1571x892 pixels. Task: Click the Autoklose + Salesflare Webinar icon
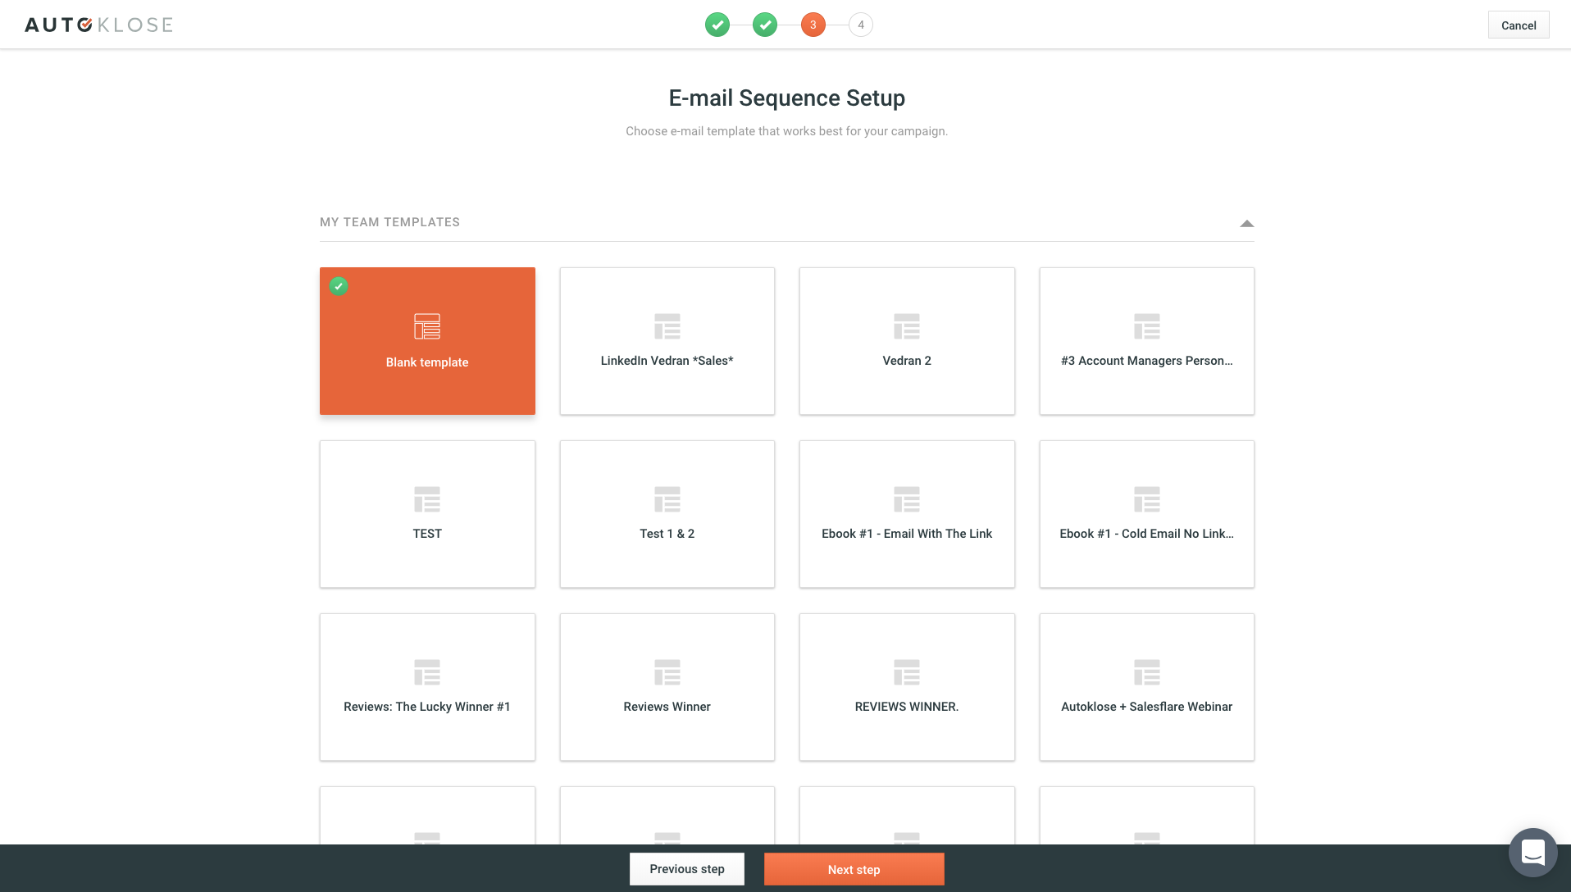[1146, 672]
